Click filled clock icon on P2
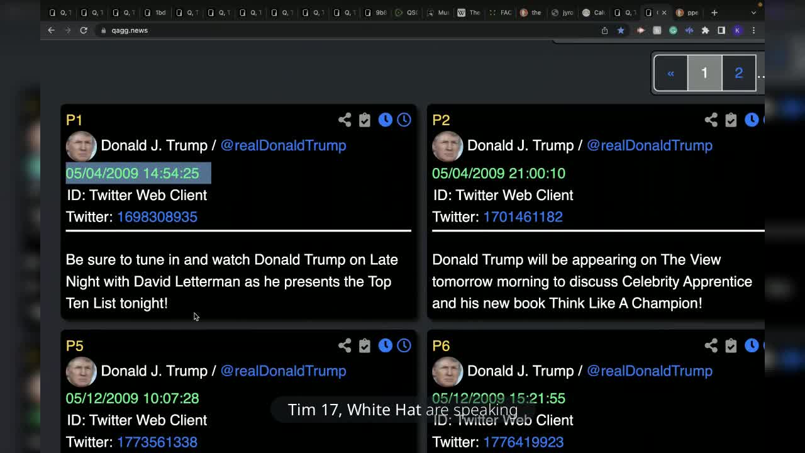The width and height of the screenshot is (805, 453). (752, 120)
